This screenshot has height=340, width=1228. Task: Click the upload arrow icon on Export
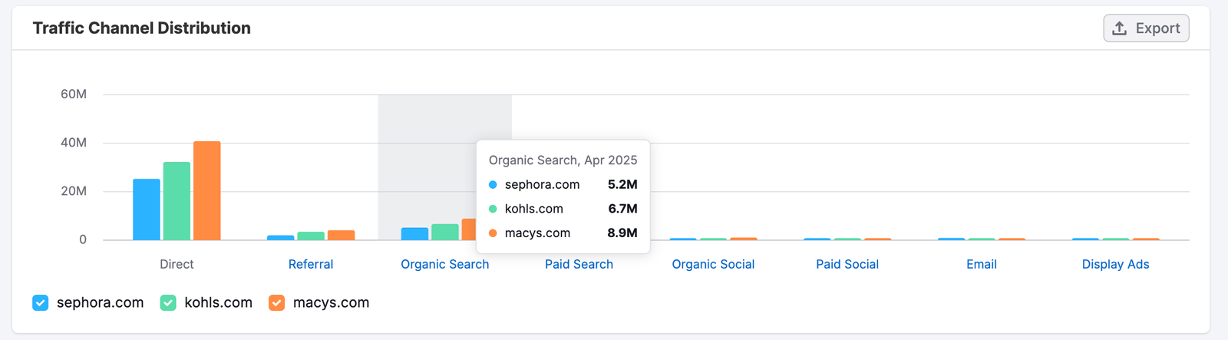[1120, 28]
